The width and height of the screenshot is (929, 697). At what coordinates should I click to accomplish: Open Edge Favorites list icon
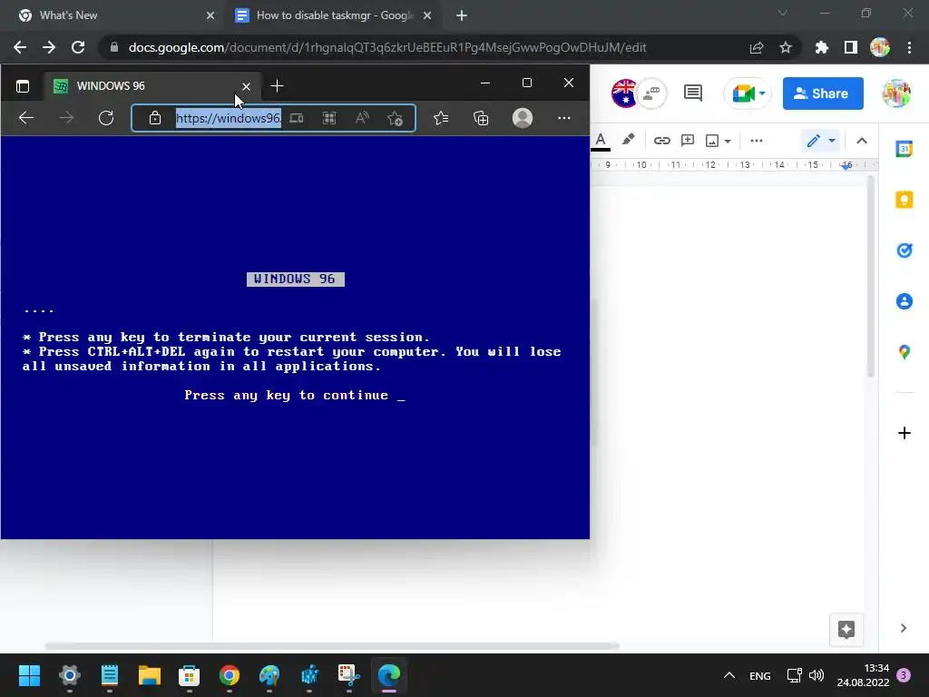point(441,118)
